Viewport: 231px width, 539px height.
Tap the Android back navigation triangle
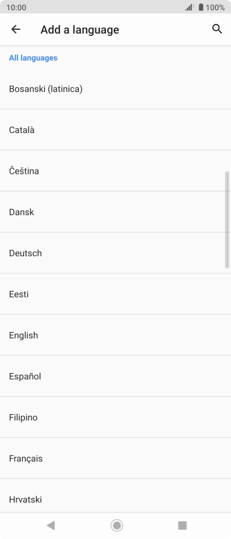(x=50, y=525)
